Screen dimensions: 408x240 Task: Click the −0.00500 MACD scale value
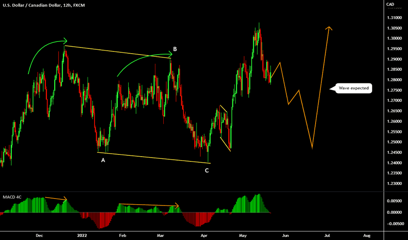[395, 224]
